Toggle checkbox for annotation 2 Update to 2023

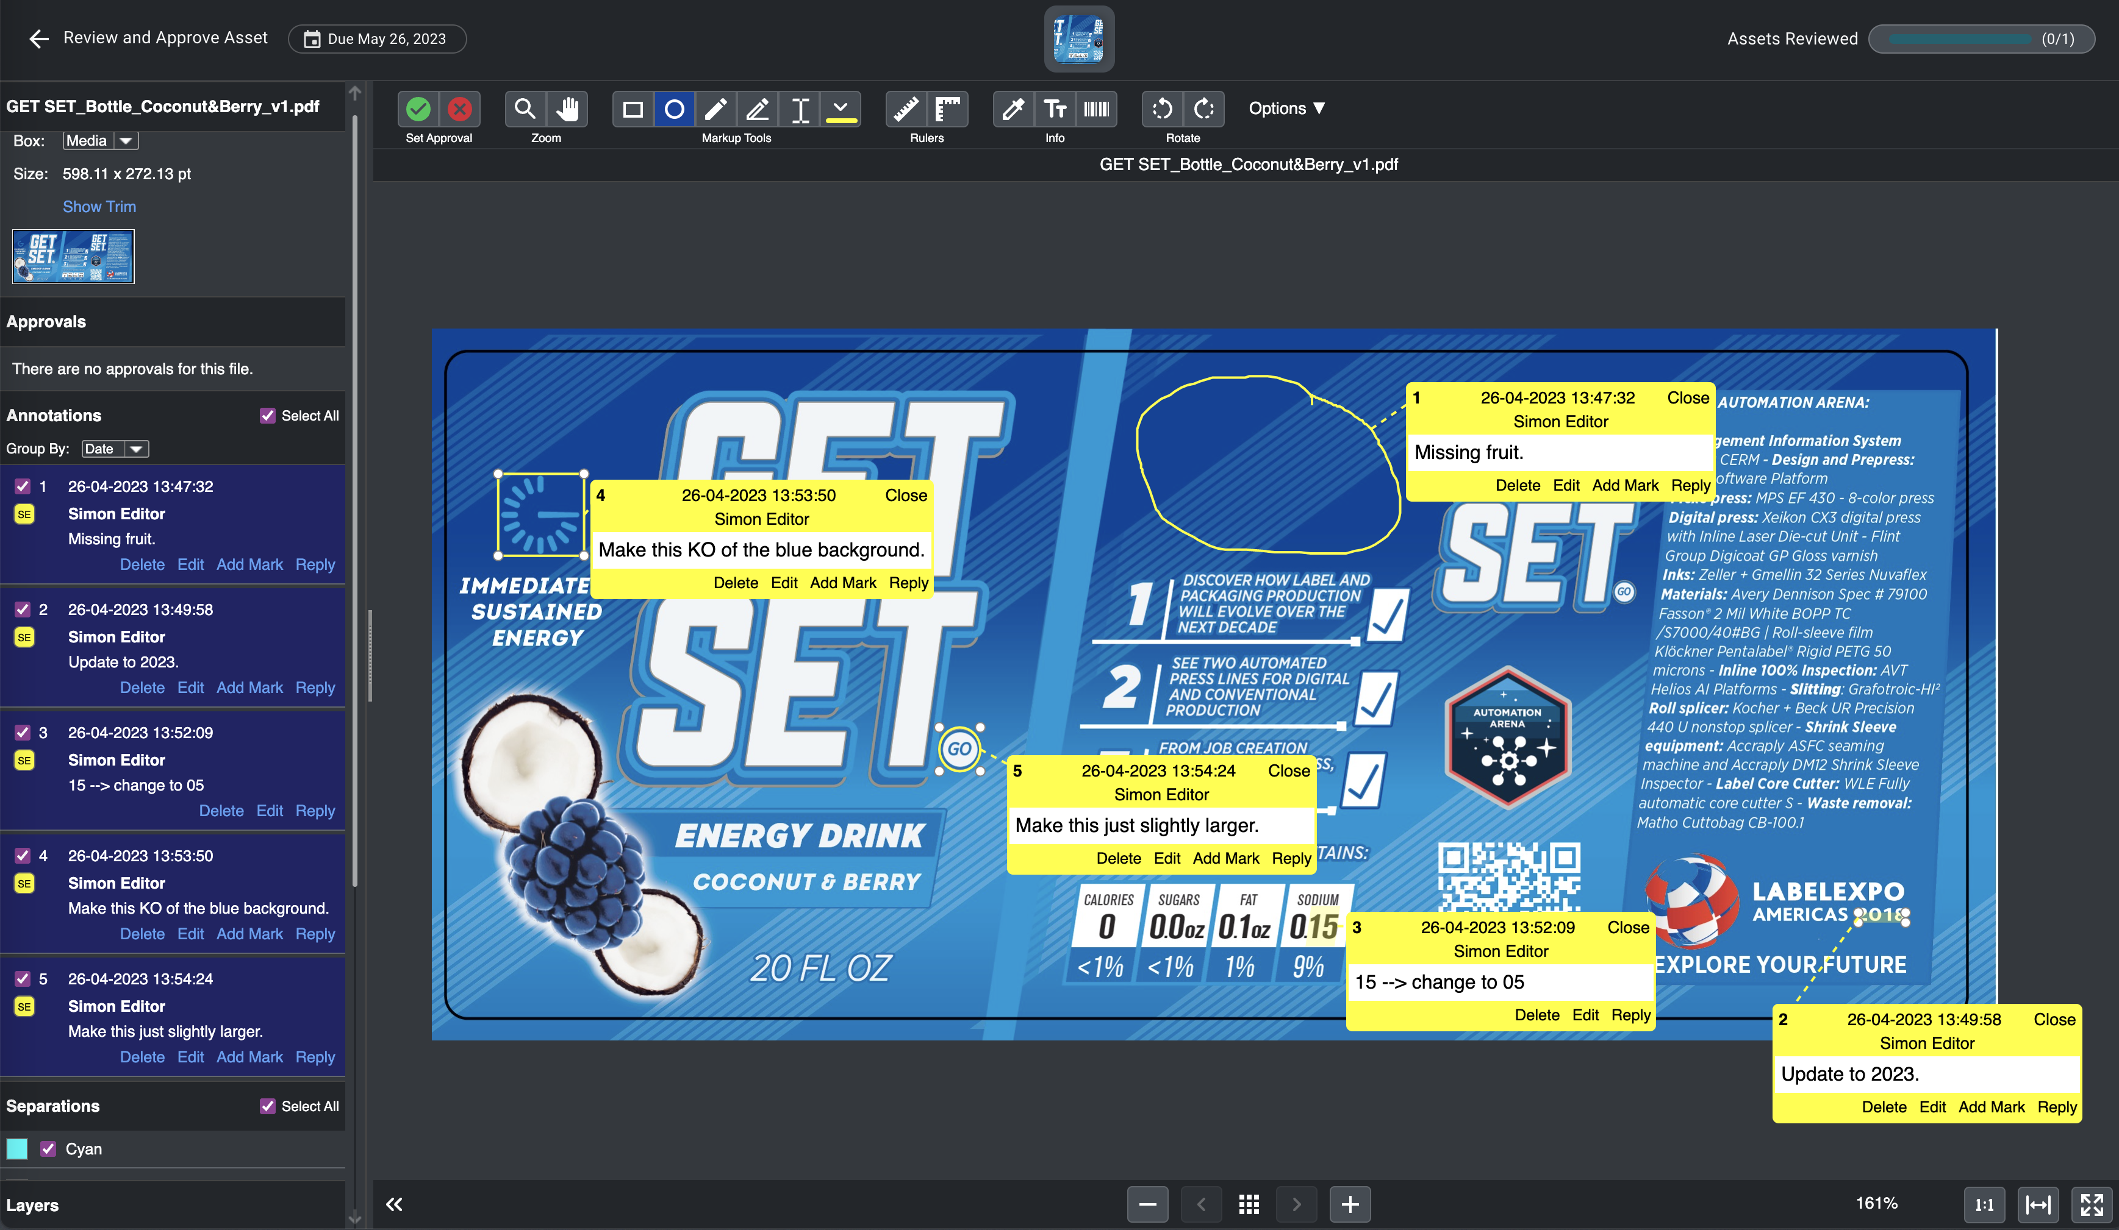[23, 609]
